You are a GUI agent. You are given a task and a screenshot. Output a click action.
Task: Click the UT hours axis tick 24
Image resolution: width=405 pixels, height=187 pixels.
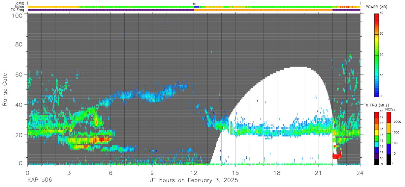(360, 173)
